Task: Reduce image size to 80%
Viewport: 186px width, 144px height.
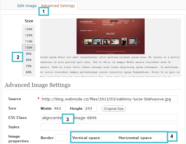Action: (29, 60)
